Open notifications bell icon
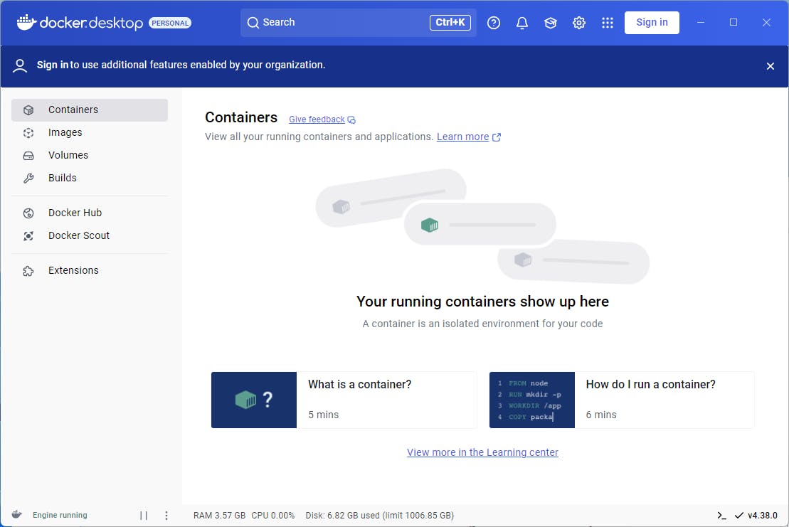This screenshot has height=527, width=789. tap(522, 23)
